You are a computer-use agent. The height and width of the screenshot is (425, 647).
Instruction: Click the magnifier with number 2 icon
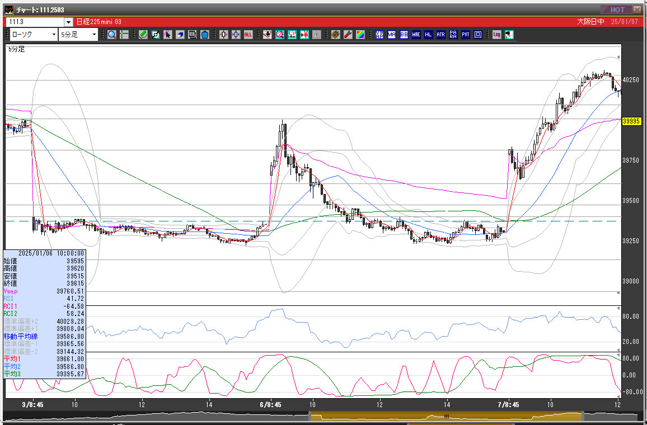click(280, 35)
